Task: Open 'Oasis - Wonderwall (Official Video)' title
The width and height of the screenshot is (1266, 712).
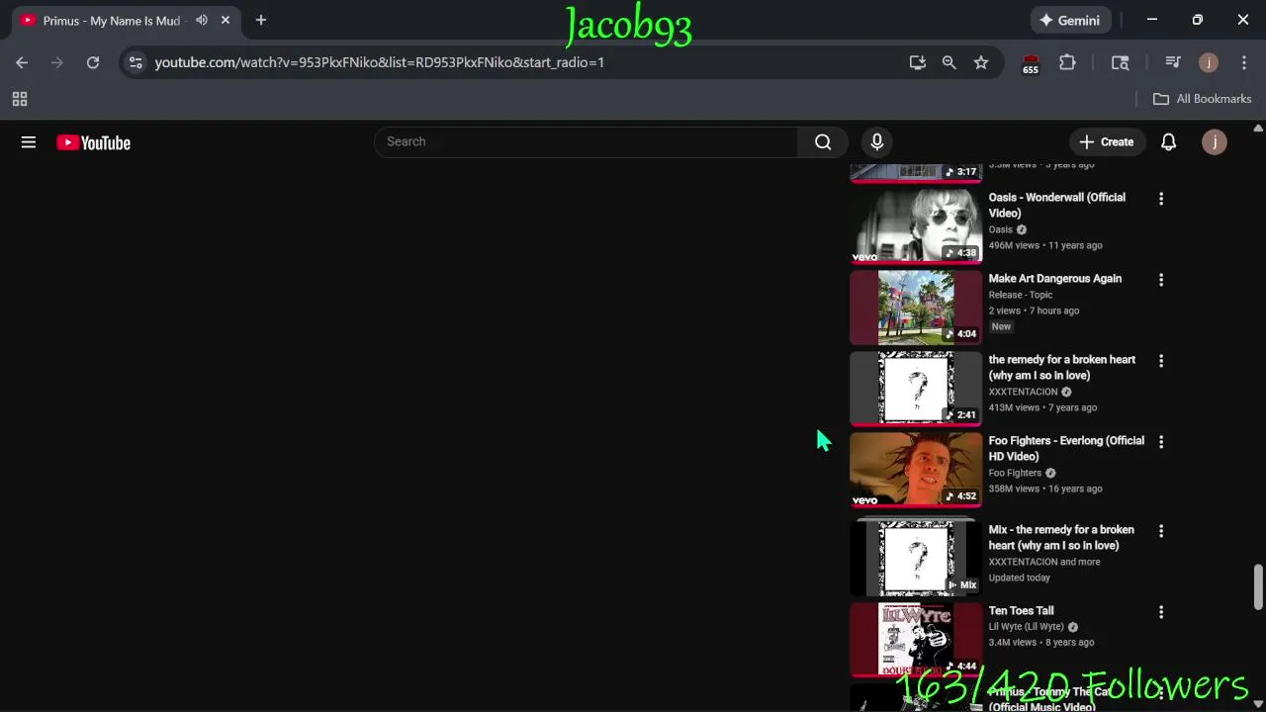Action: click(1056, 205)
